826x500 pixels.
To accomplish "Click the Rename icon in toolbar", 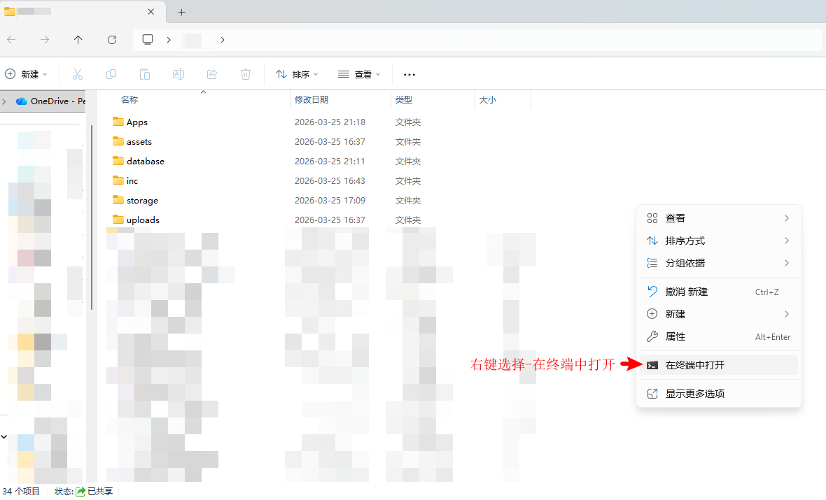I will click(178, 74).
